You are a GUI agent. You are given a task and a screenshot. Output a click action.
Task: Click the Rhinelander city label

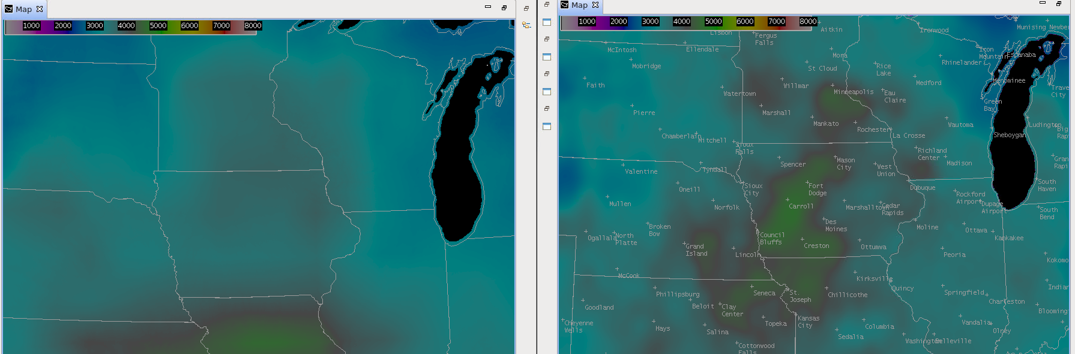point(962,63)
